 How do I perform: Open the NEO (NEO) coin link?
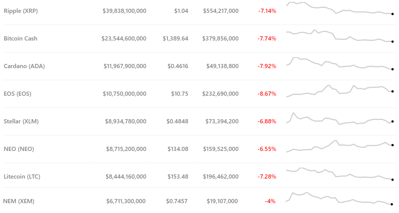click(19, 149)
